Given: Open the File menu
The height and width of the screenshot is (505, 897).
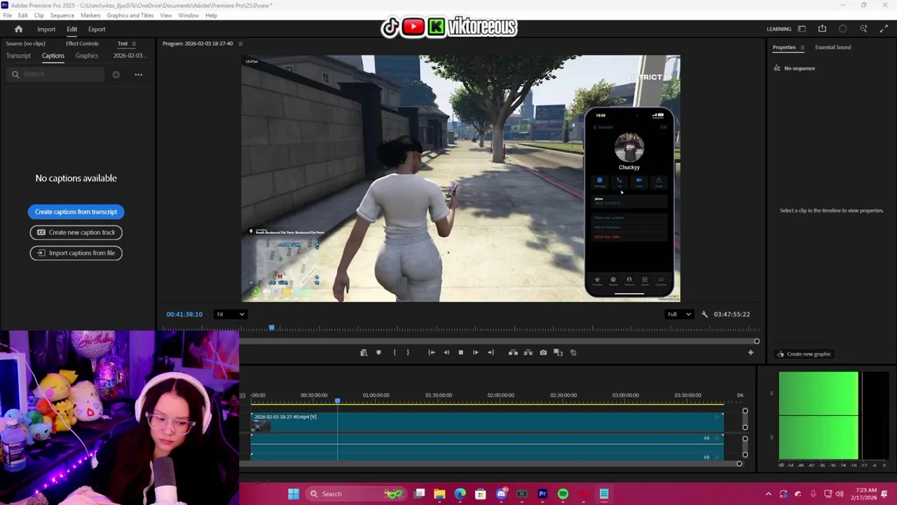Looking at the screenshot, I should (x=7, y=15).
